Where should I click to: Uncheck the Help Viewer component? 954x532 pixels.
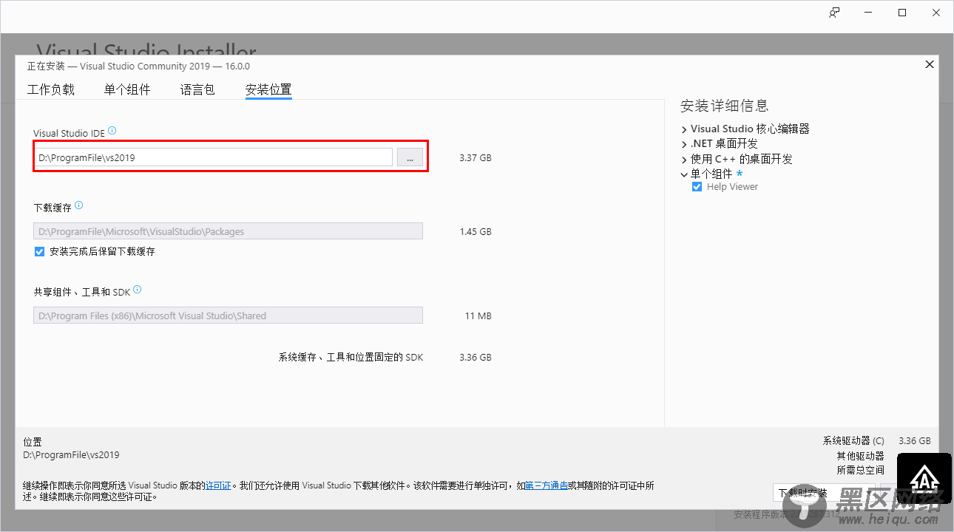pos(697,187)
